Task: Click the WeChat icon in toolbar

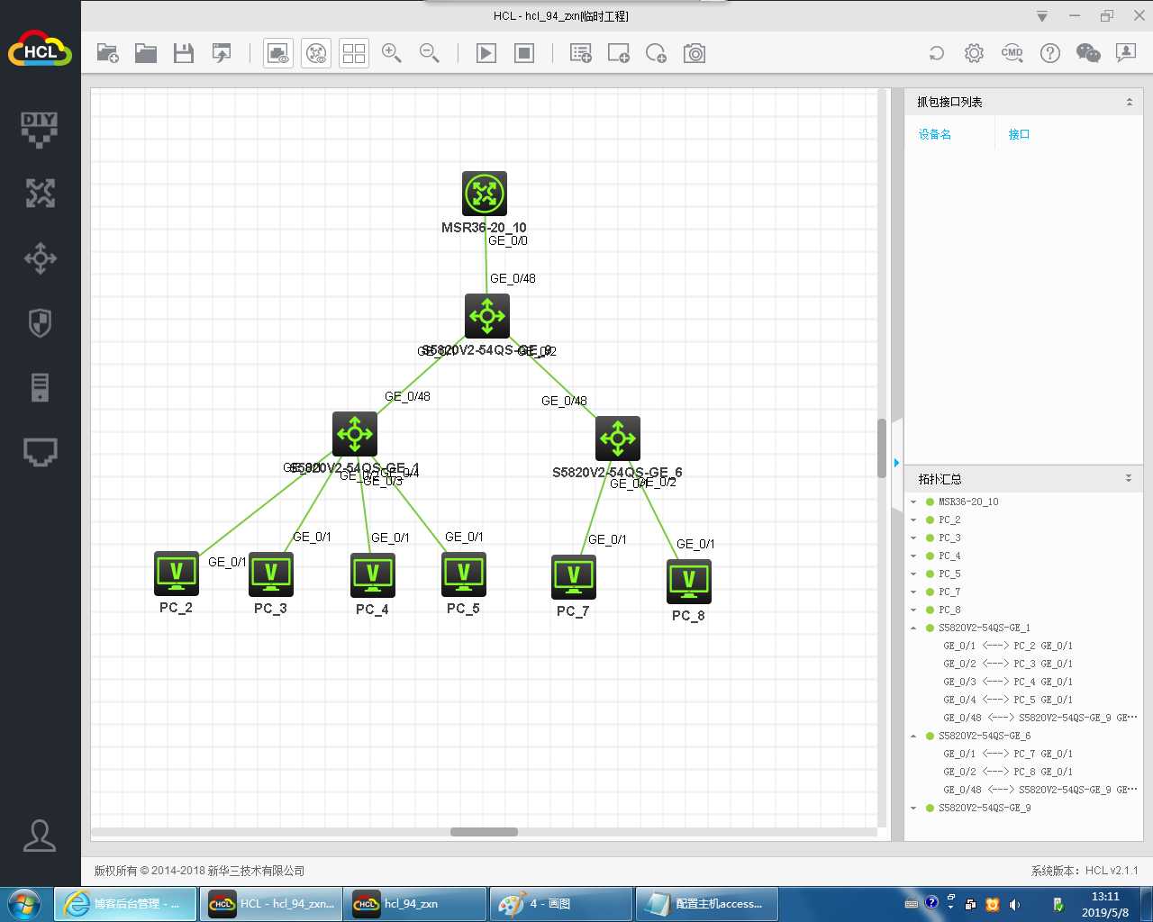Action: pyautogui.click(x=1088, y=53)
